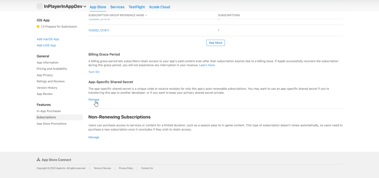This screenshot has width=379, height=178.
Task: Open In-App Purchases feature
Action: tap(49, 111)
